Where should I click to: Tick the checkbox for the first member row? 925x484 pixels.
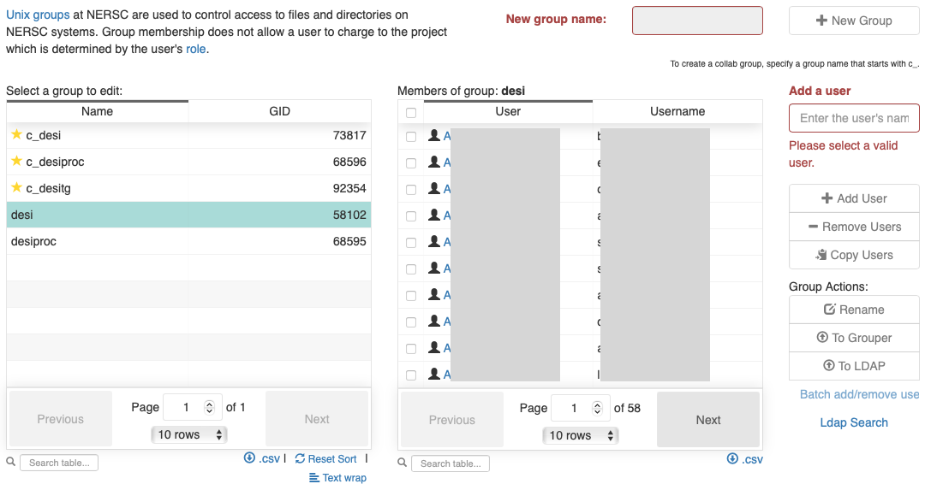coord(411,137)
